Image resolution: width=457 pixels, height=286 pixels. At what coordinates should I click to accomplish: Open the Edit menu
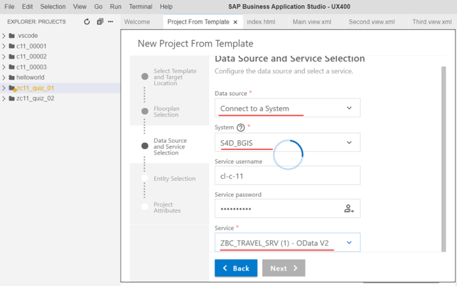click(x=27, y=6)
